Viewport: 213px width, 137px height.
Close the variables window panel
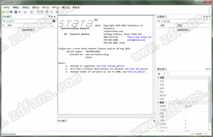(x=209, y=17)
